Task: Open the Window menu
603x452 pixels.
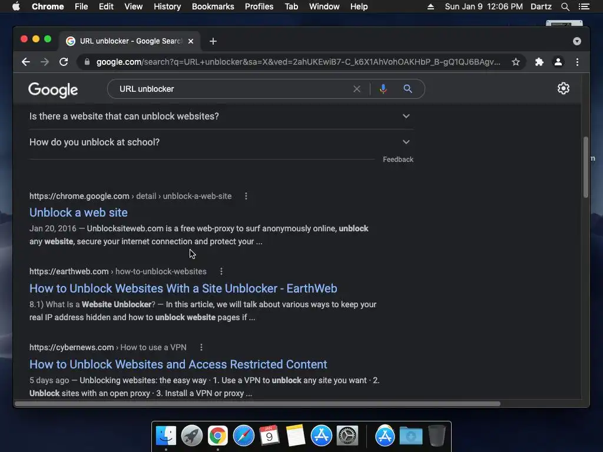Action: pyautogui.click(x=324, y=6)
